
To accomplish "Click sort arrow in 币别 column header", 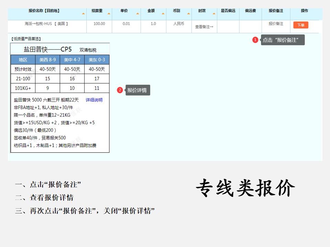I will 188,14.
